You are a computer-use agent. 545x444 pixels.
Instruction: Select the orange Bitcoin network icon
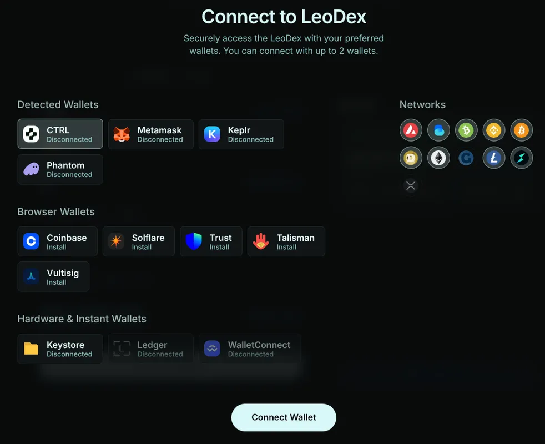pos(521,130)
